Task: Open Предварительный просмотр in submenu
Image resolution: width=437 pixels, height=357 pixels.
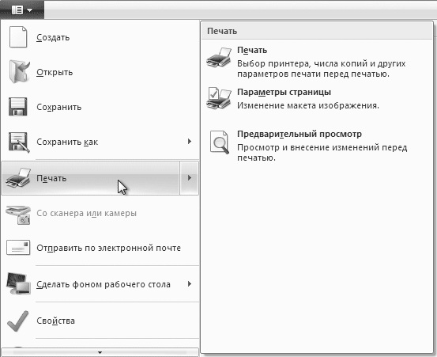Action: (317, 145)
